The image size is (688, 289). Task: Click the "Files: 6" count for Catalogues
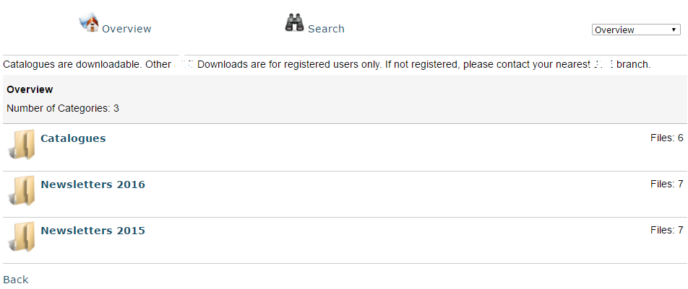click(666, 137)
